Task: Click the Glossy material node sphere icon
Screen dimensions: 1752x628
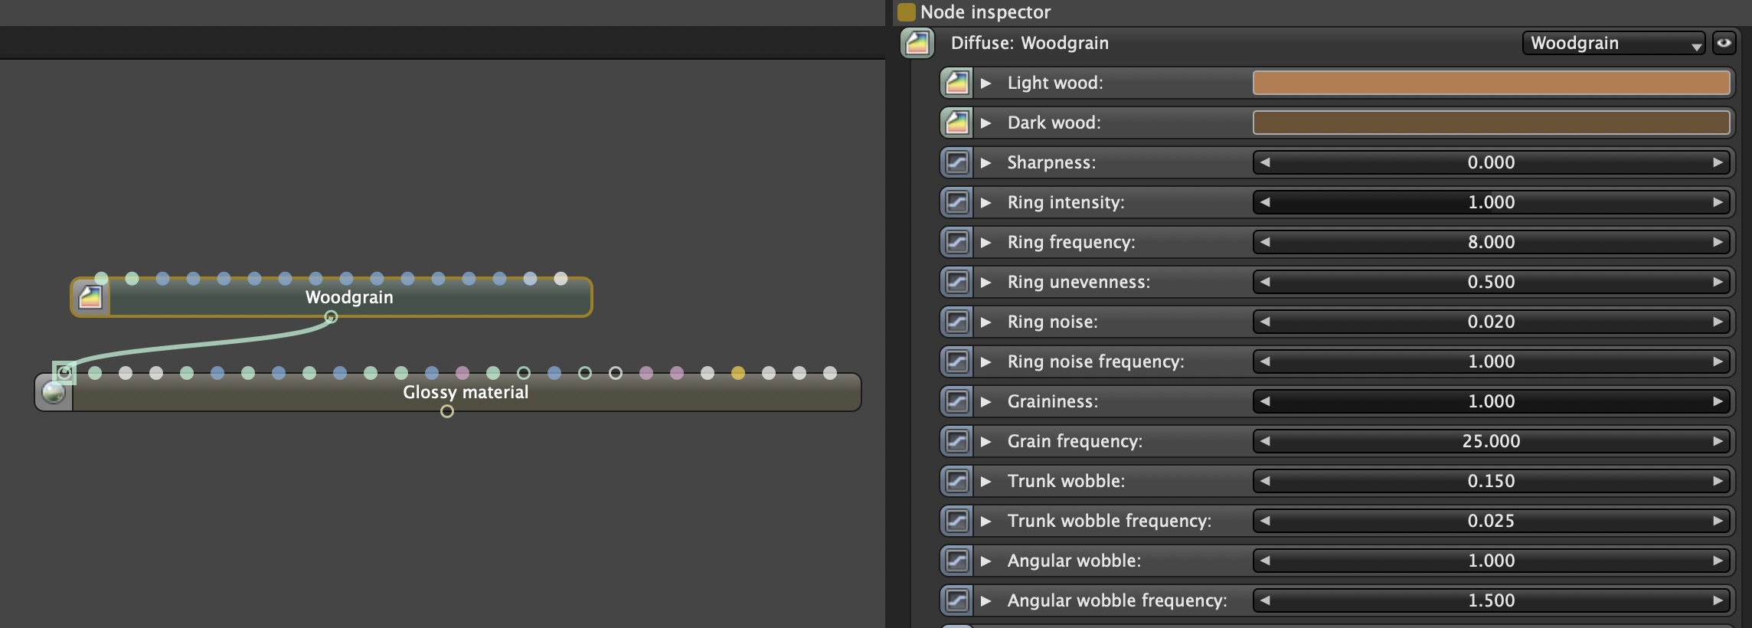Action: tap(54, 393)
